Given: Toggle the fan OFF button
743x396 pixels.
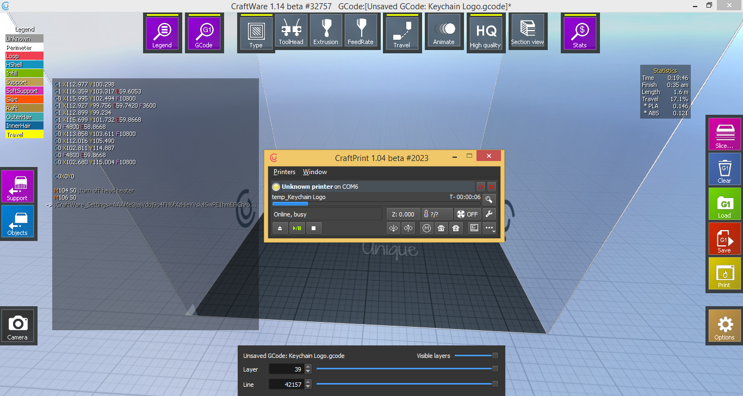Looking at the screenshot, I should click(x=468, y=214).
